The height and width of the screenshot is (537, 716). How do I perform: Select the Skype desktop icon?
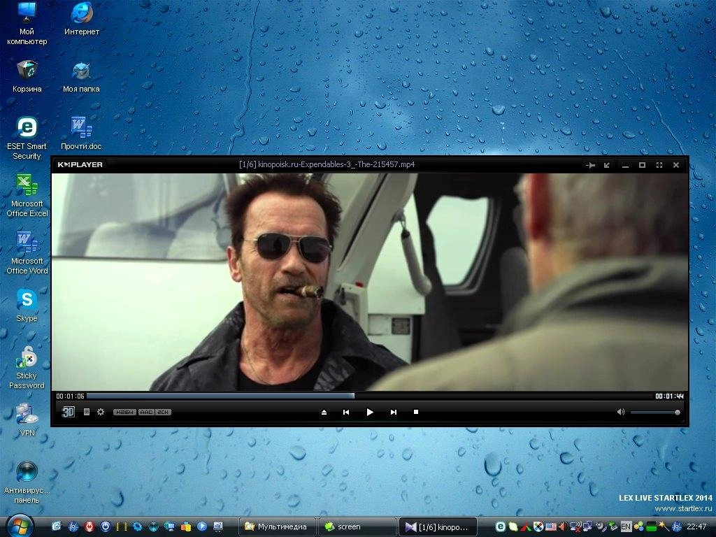tap(27, 306)
